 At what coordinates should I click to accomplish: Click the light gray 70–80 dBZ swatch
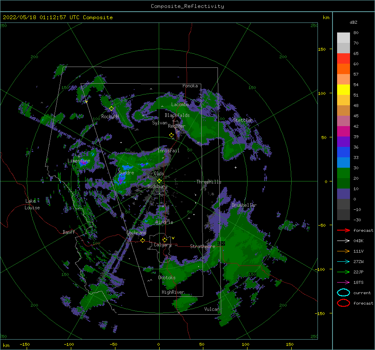tap(343, 38)
